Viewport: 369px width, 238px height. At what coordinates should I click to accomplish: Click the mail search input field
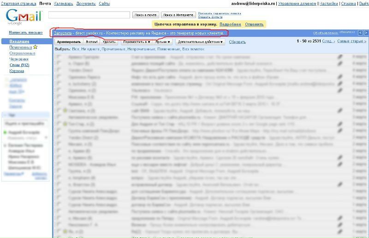(89, 15)
